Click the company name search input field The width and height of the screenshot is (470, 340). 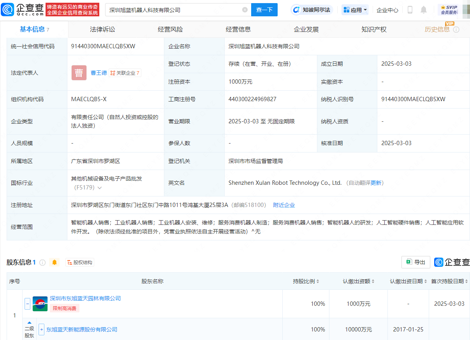click(173, 10)
